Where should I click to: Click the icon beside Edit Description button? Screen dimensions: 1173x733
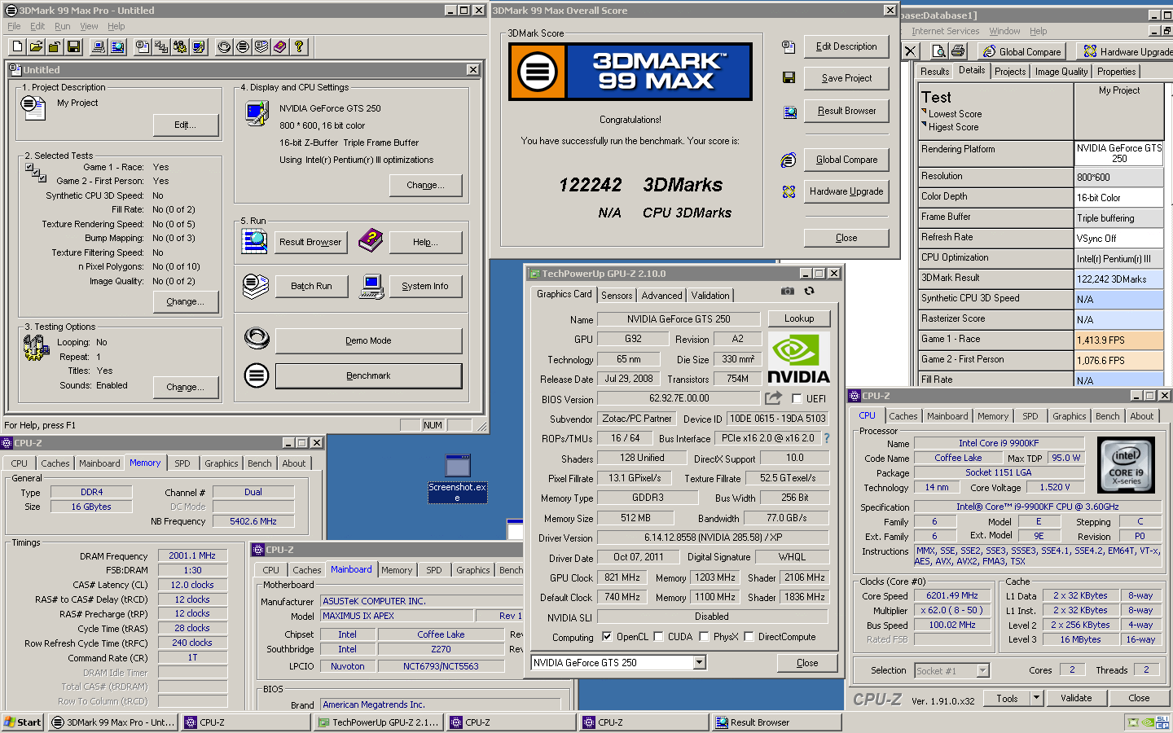coord(789,46)
